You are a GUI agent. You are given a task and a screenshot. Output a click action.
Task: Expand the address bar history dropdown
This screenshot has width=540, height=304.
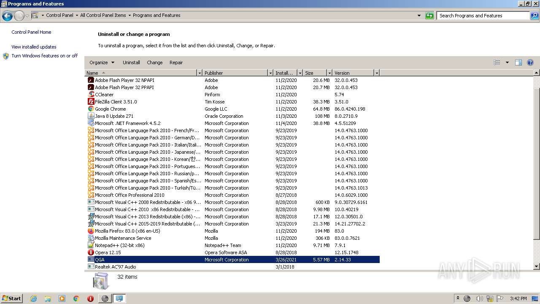(x=419, y=16)
